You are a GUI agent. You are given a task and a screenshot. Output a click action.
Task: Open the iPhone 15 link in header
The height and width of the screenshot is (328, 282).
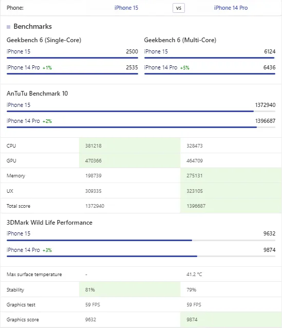click(x=126, y=8)
